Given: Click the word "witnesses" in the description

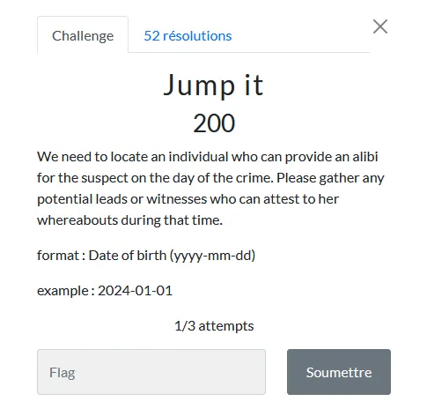Looking at the screenshot, I should pyautogui.click(x=177, y=199).
